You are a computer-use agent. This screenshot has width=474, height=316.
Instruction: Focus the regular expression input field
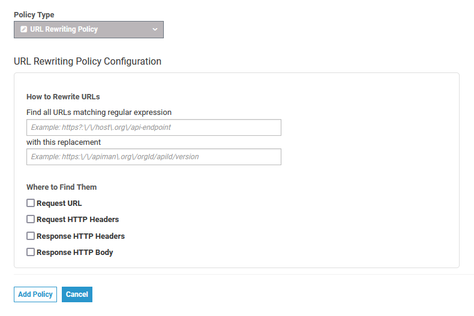coord(154,127)
